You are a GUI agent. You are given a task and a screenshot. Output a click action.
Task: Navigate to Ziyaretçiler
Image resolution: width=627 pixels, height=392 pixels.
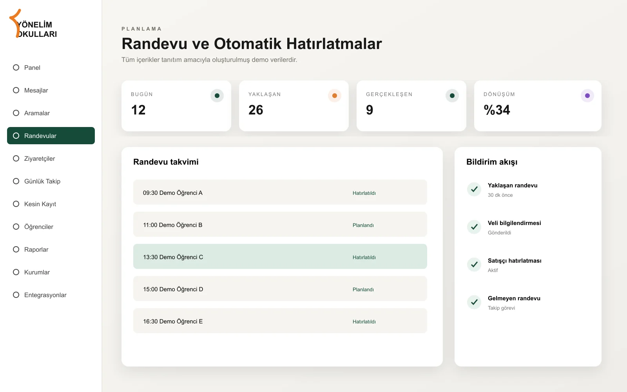(51, 158)
